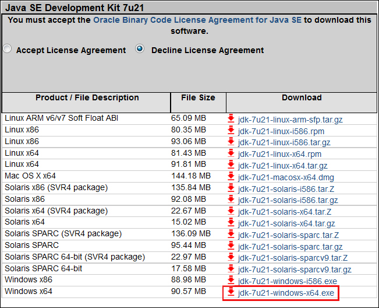Viewport: 379px width, 308px height.
Task: Select the Decline License Agreement radio button
Action: pos(140,50)
